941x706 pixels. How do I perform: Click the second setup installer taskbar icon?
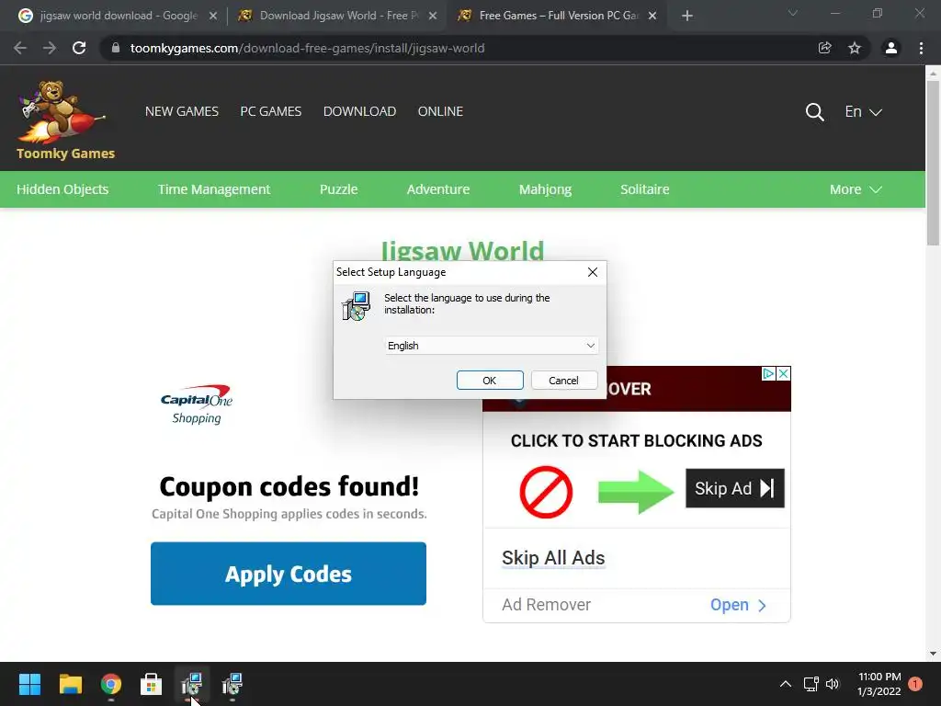[x=232, y=684]
